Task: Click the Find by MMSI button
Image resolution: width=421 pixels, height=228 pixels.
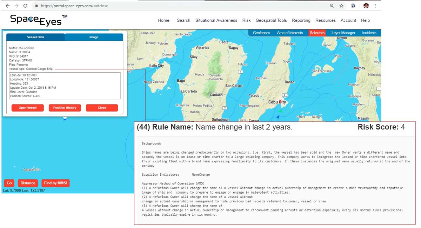Action: click(x=55, y=183)
